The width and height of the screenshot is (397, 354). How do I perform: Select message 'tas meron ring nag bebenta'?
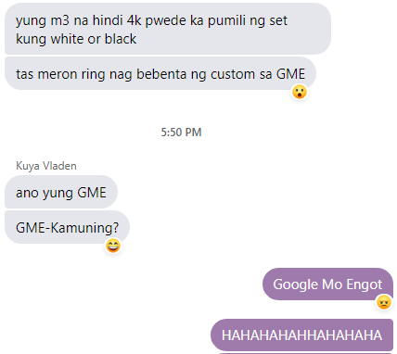160,73
